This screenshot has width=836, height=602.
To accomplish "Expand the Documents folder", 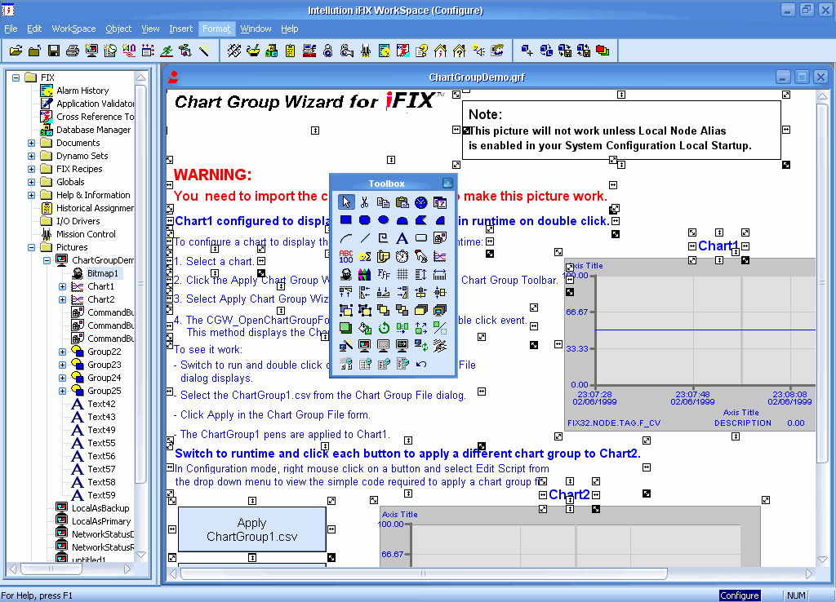I will click(x=32, y=143).
